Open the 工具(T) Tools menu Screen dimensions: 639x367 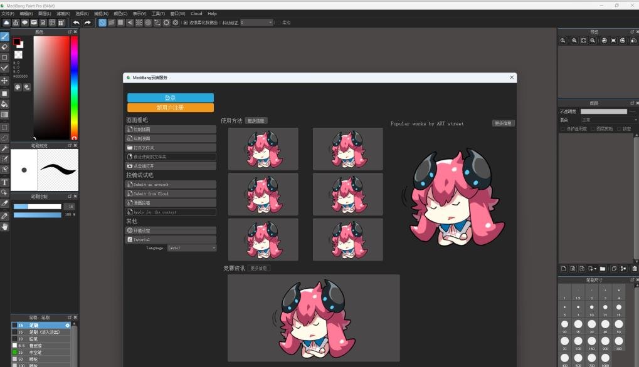[158, 13]
